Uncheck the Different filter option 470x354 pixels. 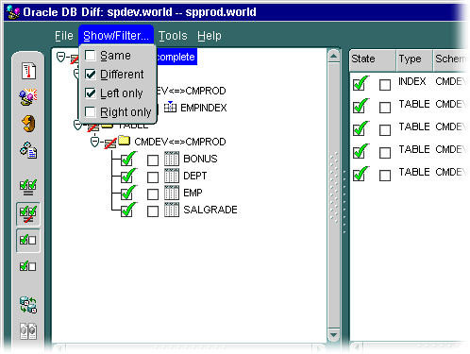[x=91, y=75]
